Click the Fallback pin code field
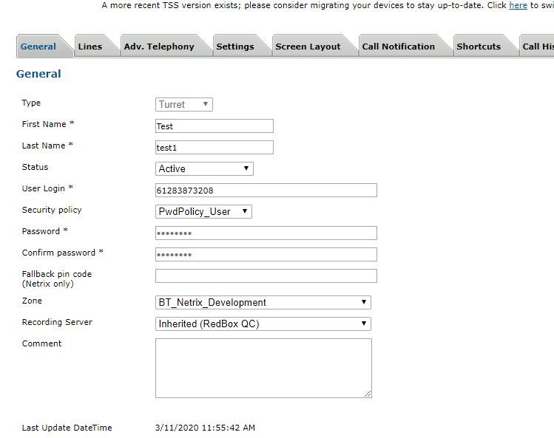The image size is (554, 438). (x=266, y=276)
